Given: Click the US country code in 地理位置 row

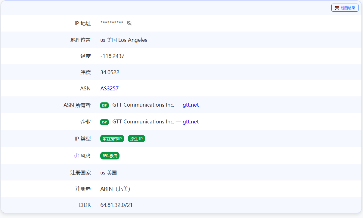Looking at the screenshot, I should click(103, 40).
